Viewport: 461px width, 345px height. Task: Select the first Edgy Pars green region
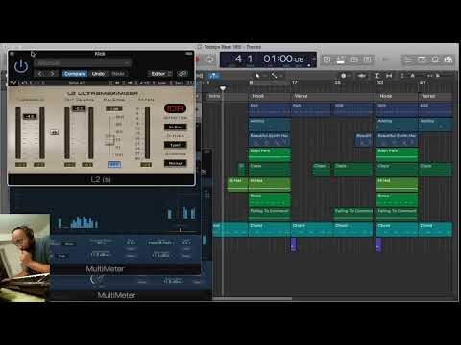tap(270, 154)
